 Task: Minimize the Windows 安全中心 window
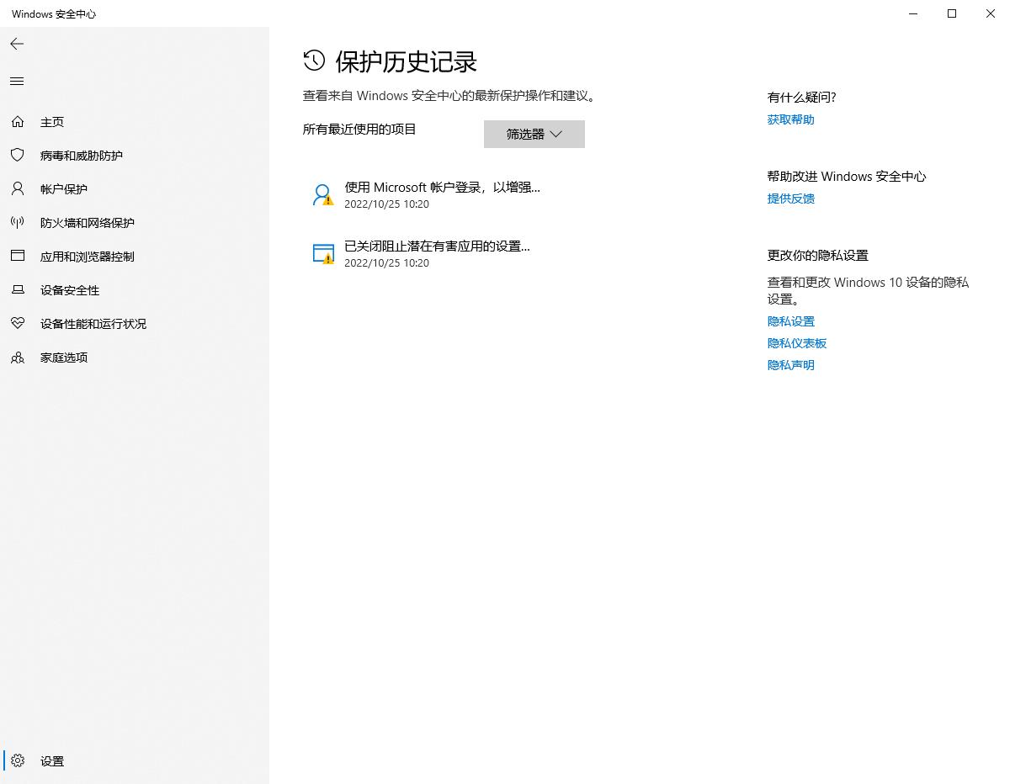913,13
